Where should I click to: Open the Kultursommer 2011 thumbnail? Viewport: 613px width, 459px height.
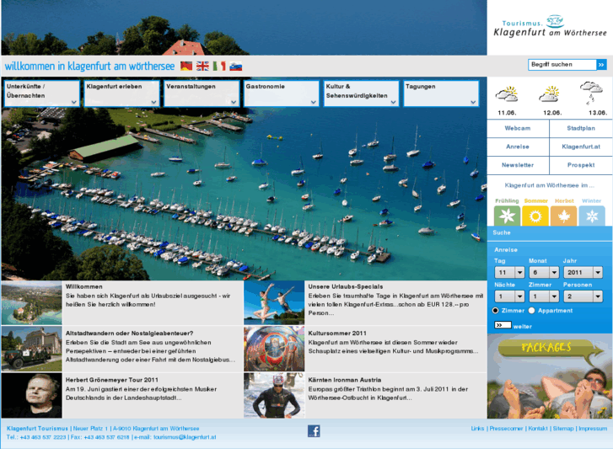click(x=274, y=349)
